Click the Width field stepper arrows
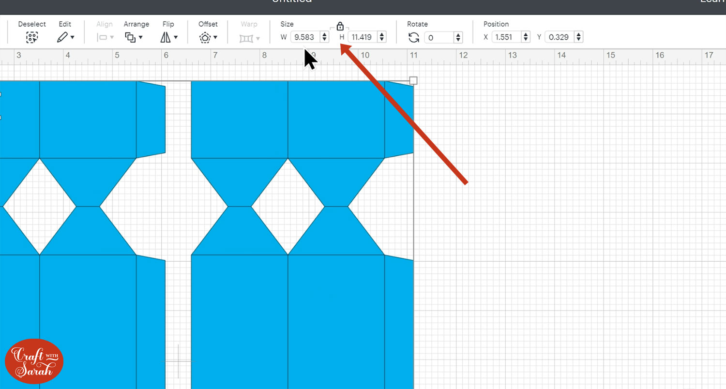The height and width of the screenshot is (389, 726). pyautogui.click(x=324, y=37)
